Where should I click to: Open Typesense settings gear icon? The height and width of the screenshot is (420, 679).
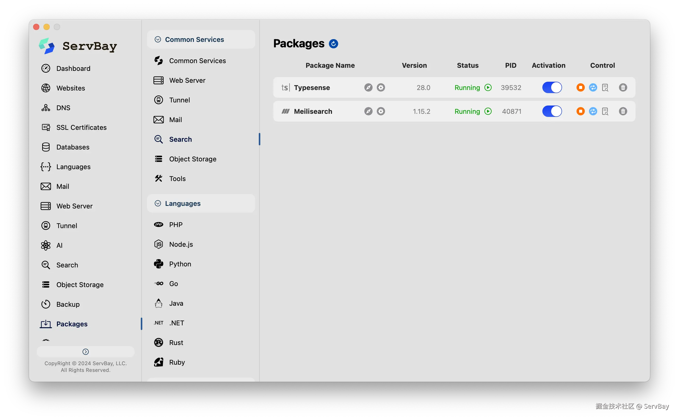tap(381, 87)
